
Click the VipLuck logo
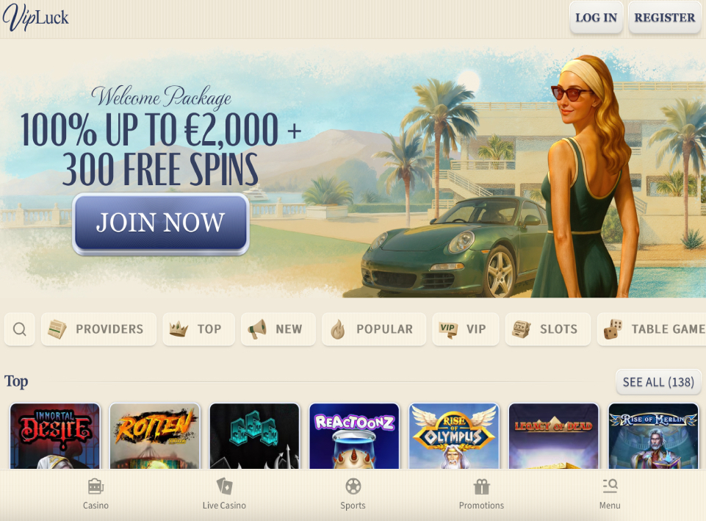pyautogui.click(x=35, y=18)
